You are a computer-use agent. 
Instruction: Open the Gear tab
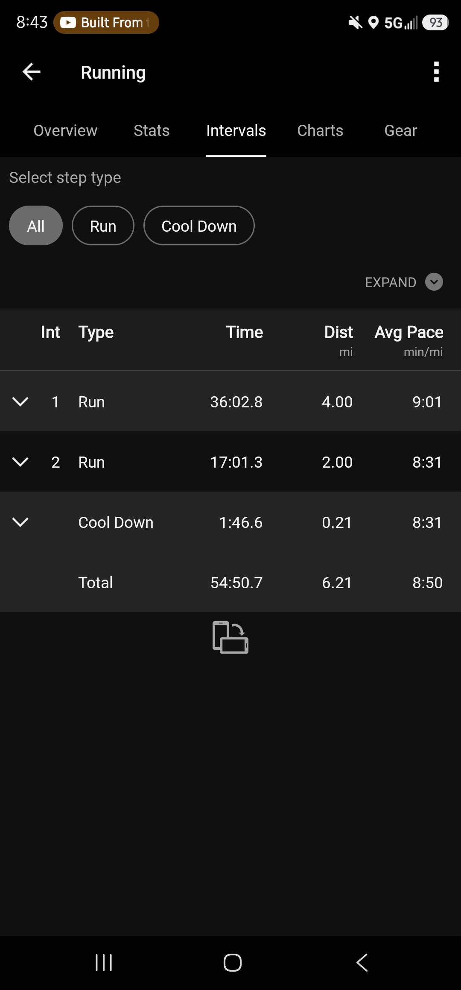coord(400,131)
